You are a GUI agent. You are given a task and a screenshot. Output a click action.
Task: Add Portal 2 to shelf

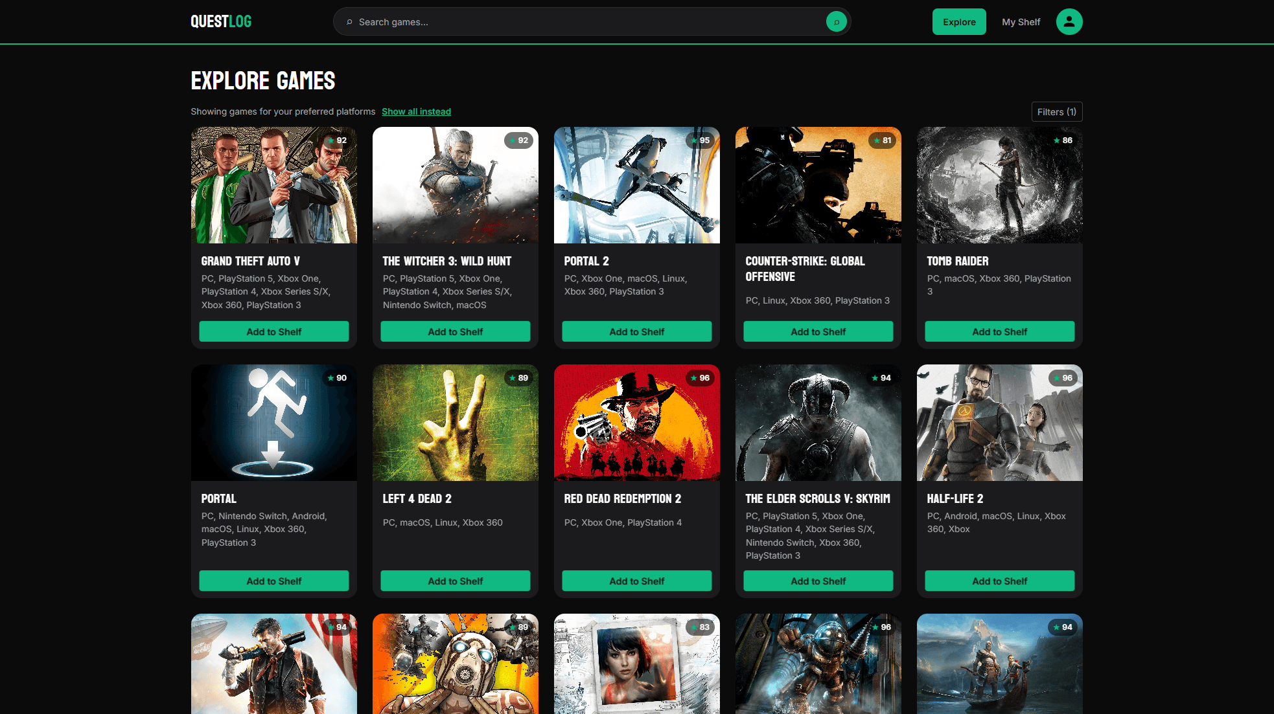tap(637, 331)
